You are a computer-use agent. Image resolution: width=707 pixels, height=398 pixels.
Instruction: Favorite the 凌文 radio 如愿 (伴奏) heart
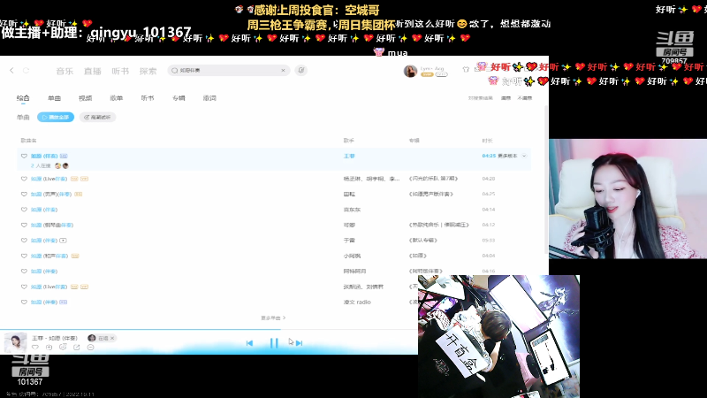(x=24, y=302)
